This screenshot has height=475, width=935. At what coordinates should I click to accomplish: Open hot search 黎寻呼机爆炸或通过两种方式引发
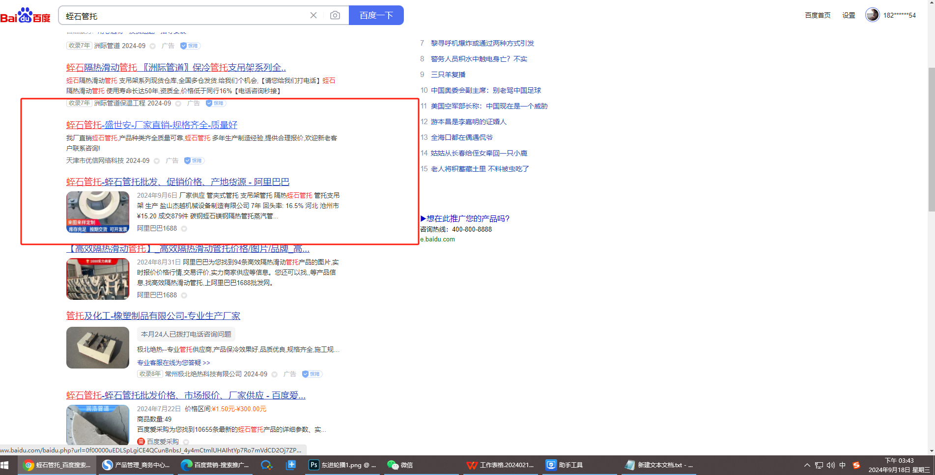point(482,43)
